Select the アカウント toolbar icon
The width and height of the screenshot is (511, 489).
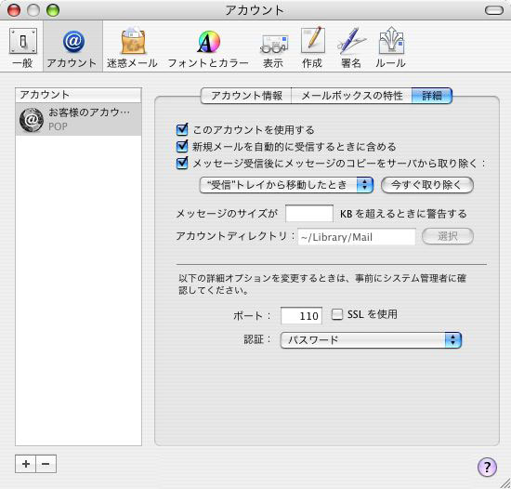click(72, 47)
